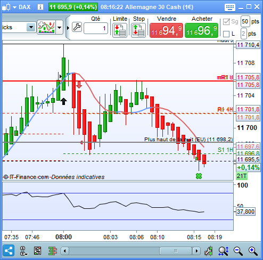263x260 pixels.
Task: Click the 08:15 time axis label
Action: pos(194,237)
